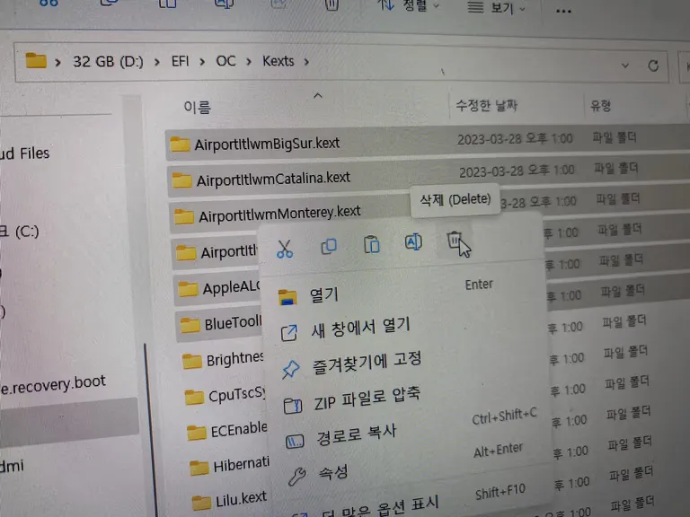Select the Lilu.kext folder
This screenshot has height=517, width=690.
231,499
